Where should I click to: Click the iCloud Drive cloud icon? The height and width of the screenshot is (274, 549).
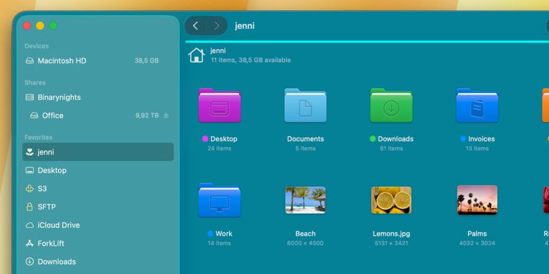click(x=30, y=226)
